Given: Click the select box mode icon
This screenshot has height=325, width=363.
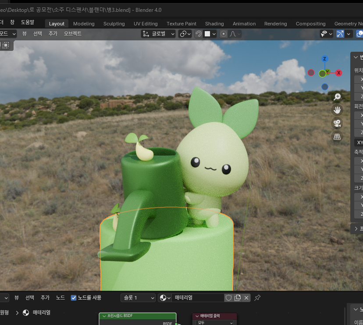Looking at the screenshot, I should tap(6, 45).
